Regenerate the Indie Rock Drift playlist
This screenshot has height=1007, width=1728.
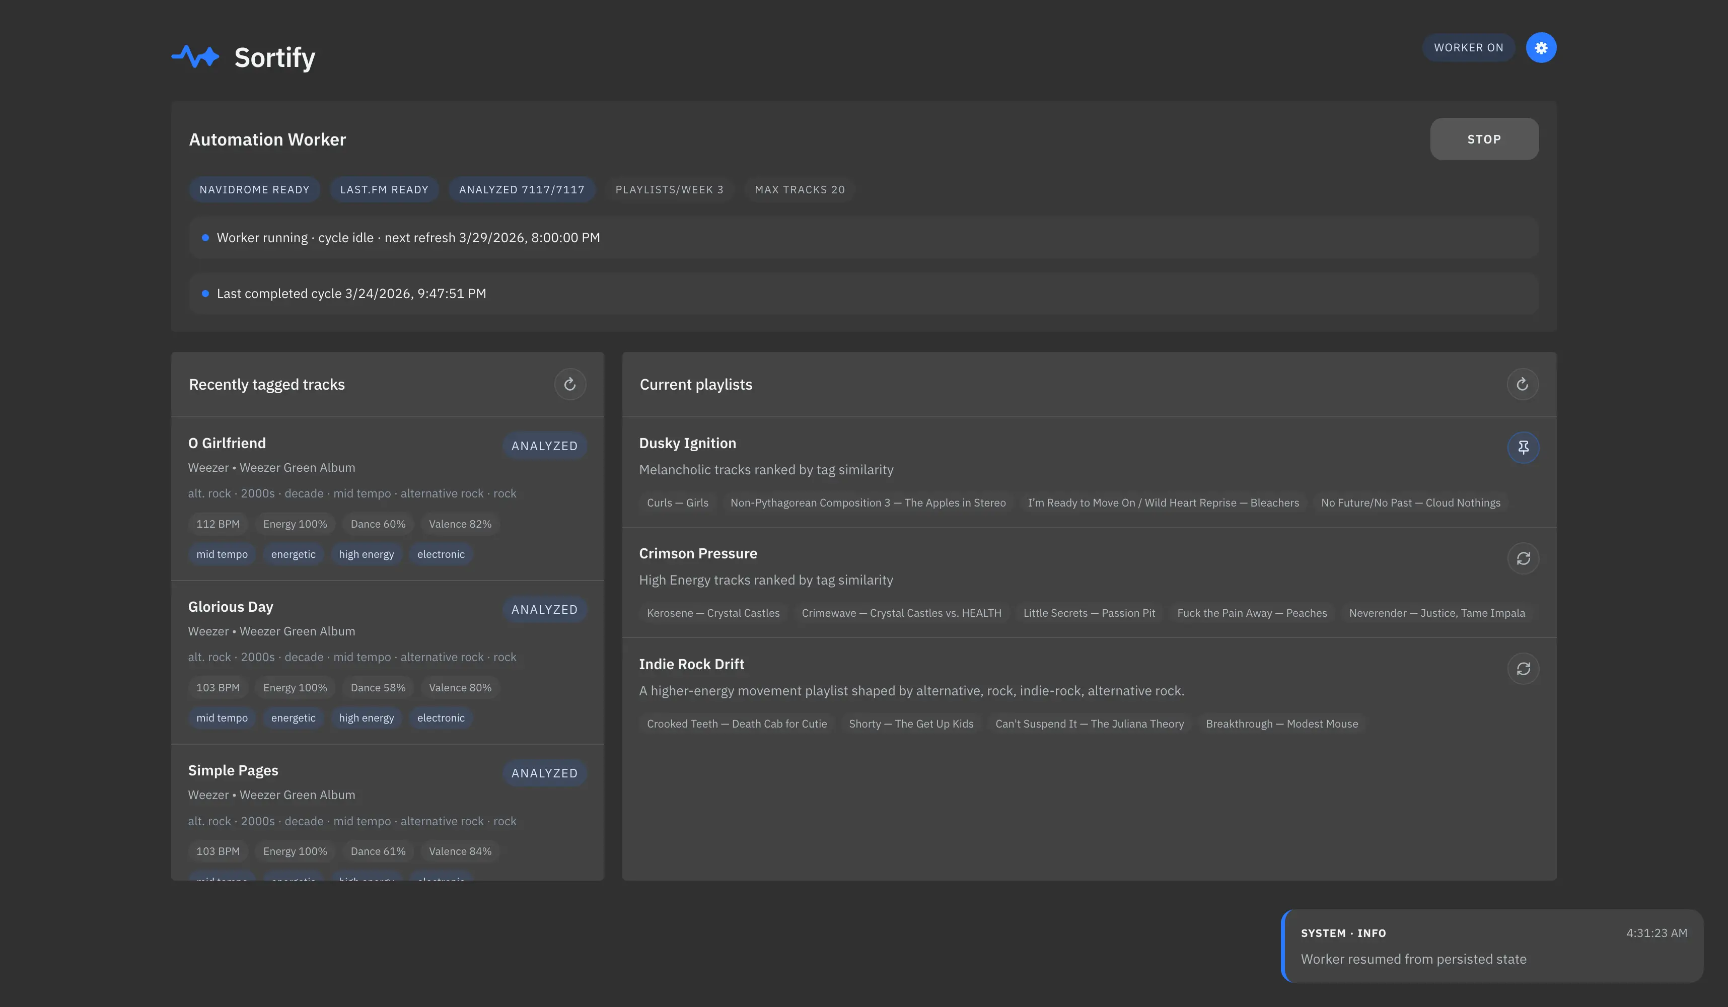tap(1523, 668)
